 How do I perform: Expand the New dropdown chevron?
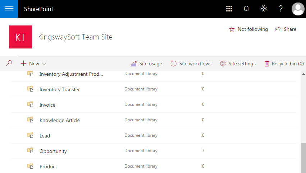pyautogui.click(x=44, y=64)
